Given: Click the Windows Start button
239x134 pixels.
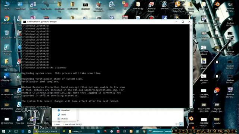Looking at the screenshot, I should tap(3, 131).
